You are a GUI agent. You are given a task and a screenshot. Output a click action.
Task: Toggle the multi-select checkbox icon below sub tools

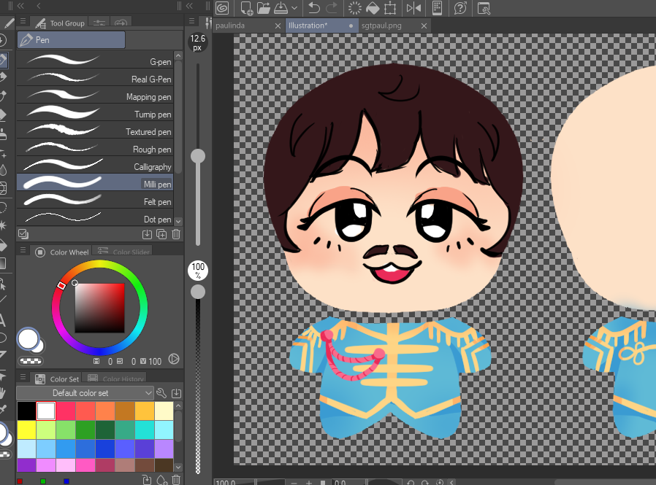23,234
